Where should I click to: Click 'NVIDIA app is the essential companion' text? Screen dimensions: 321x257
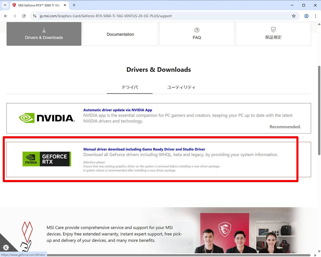click(x=188, y=118)
